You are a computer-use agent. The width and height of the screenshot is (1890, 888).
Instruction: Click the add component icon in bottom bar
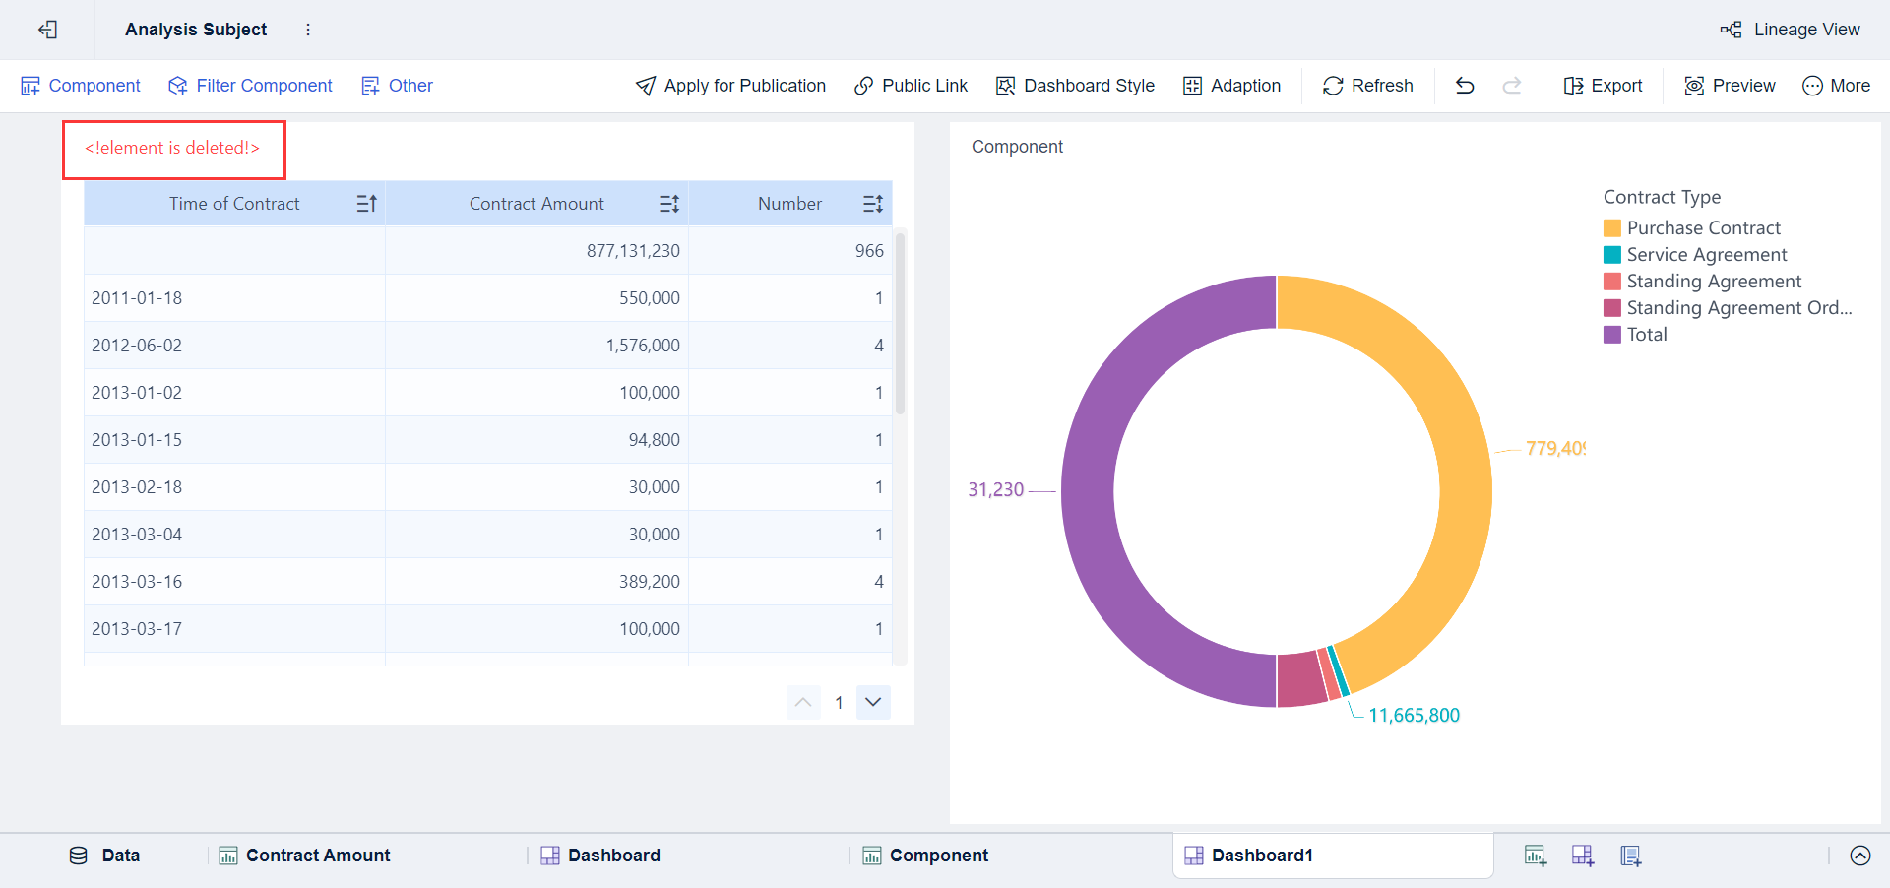click(x=1535, y=856)
